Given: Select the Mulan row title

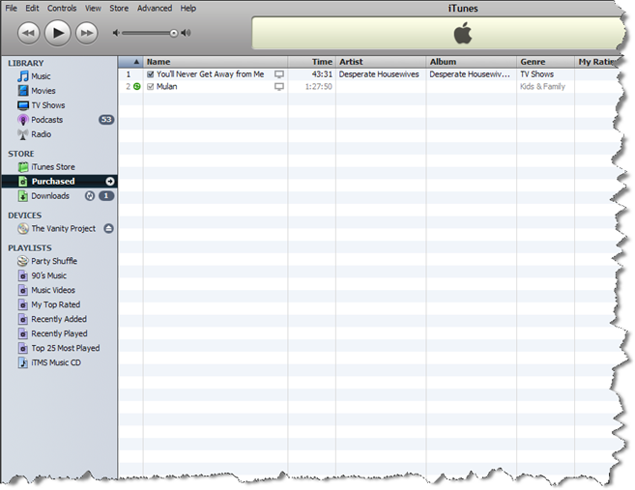Looking at the screenshot, I should pyautogui.click(x=166, y=87).
